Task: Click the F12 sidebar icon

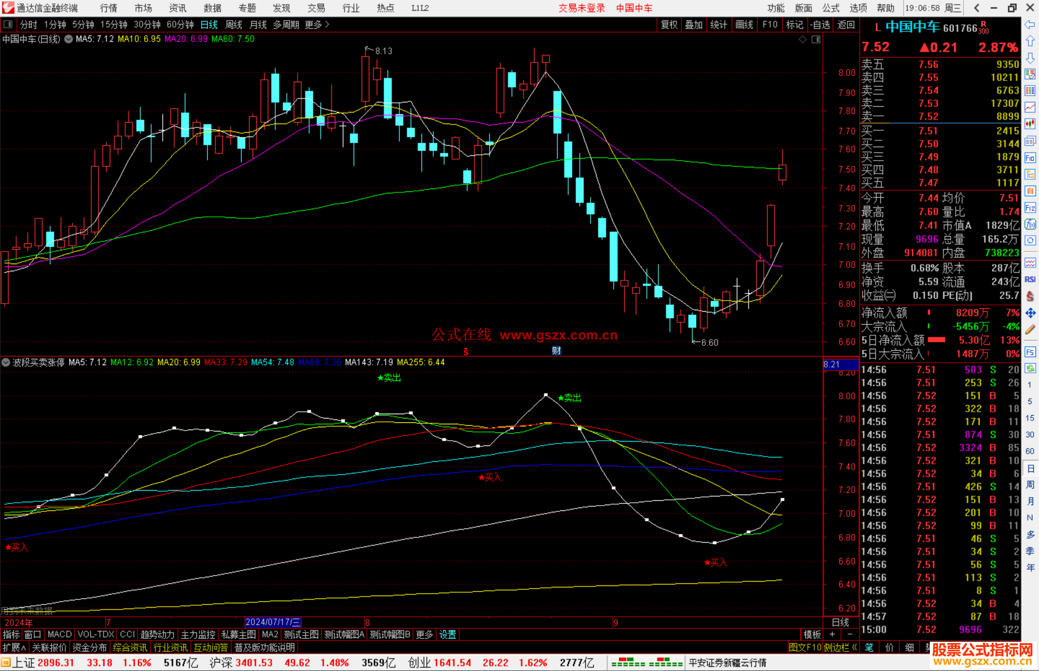Action: point(1030,208)
